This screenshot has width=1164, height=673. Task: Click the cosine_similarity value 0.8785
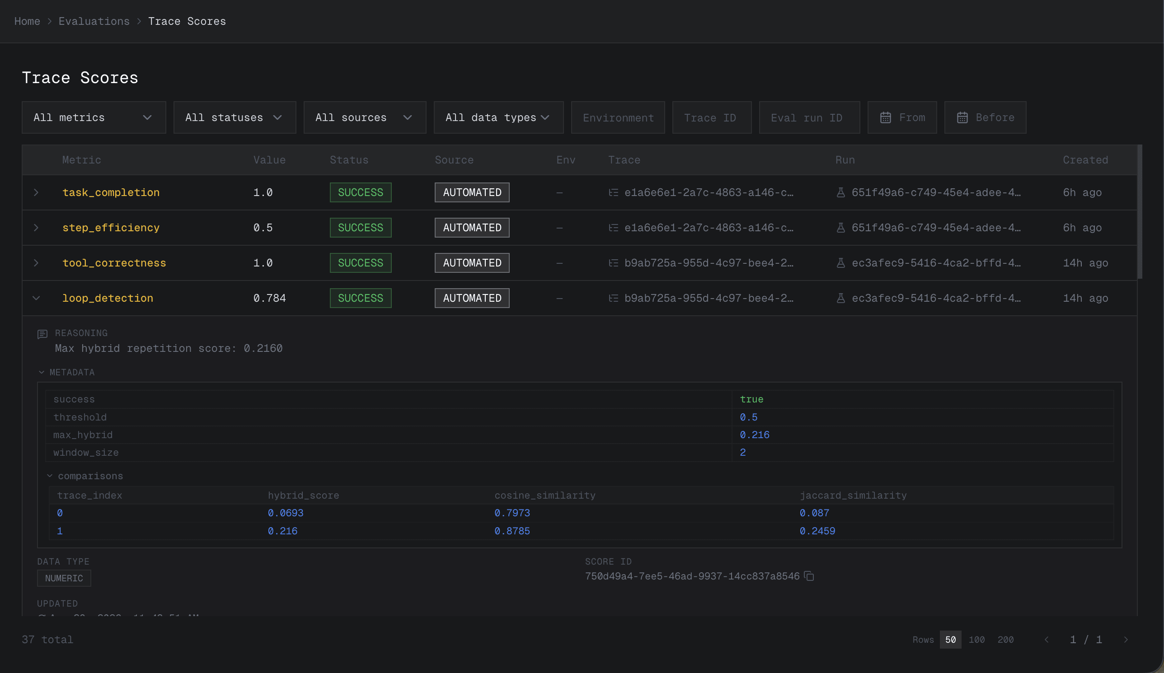[512, 531]
